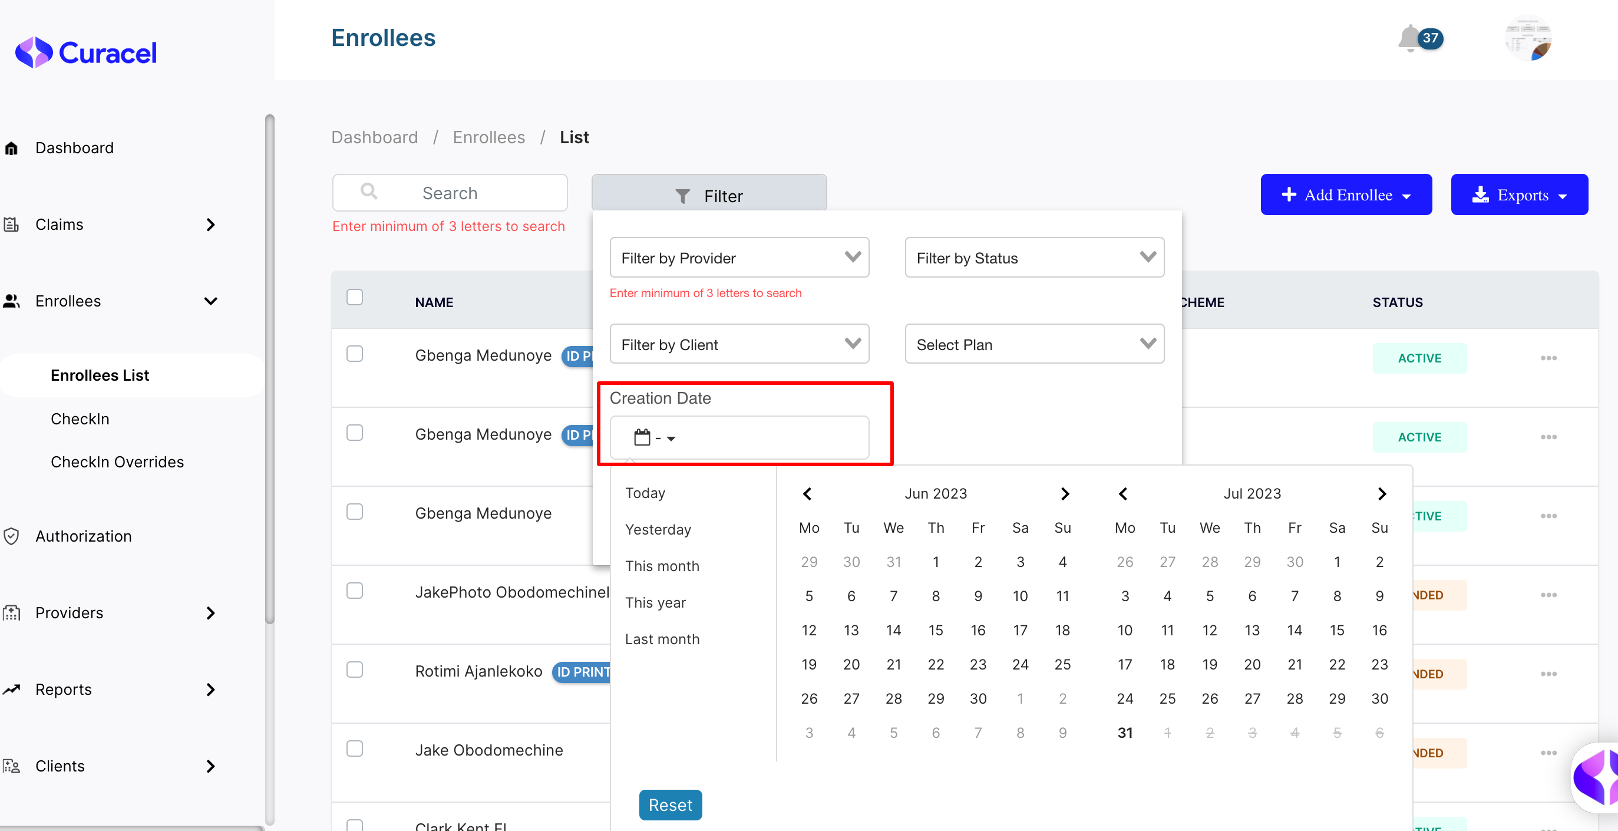Go to previous month from Jun 2023

pyautogui.click(x=808, y=494)
